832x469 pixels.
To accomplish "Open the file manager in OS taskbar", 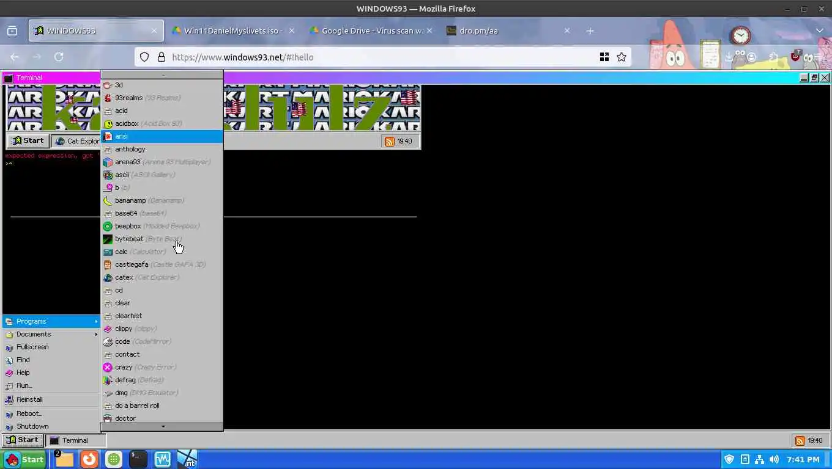I will [x=64, y=459].
